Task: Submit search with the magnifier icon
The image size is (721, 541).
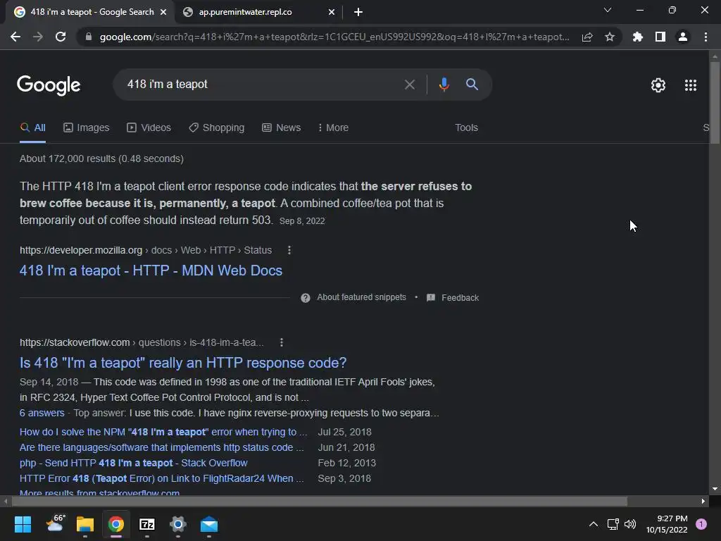Action: pos(472,85)
